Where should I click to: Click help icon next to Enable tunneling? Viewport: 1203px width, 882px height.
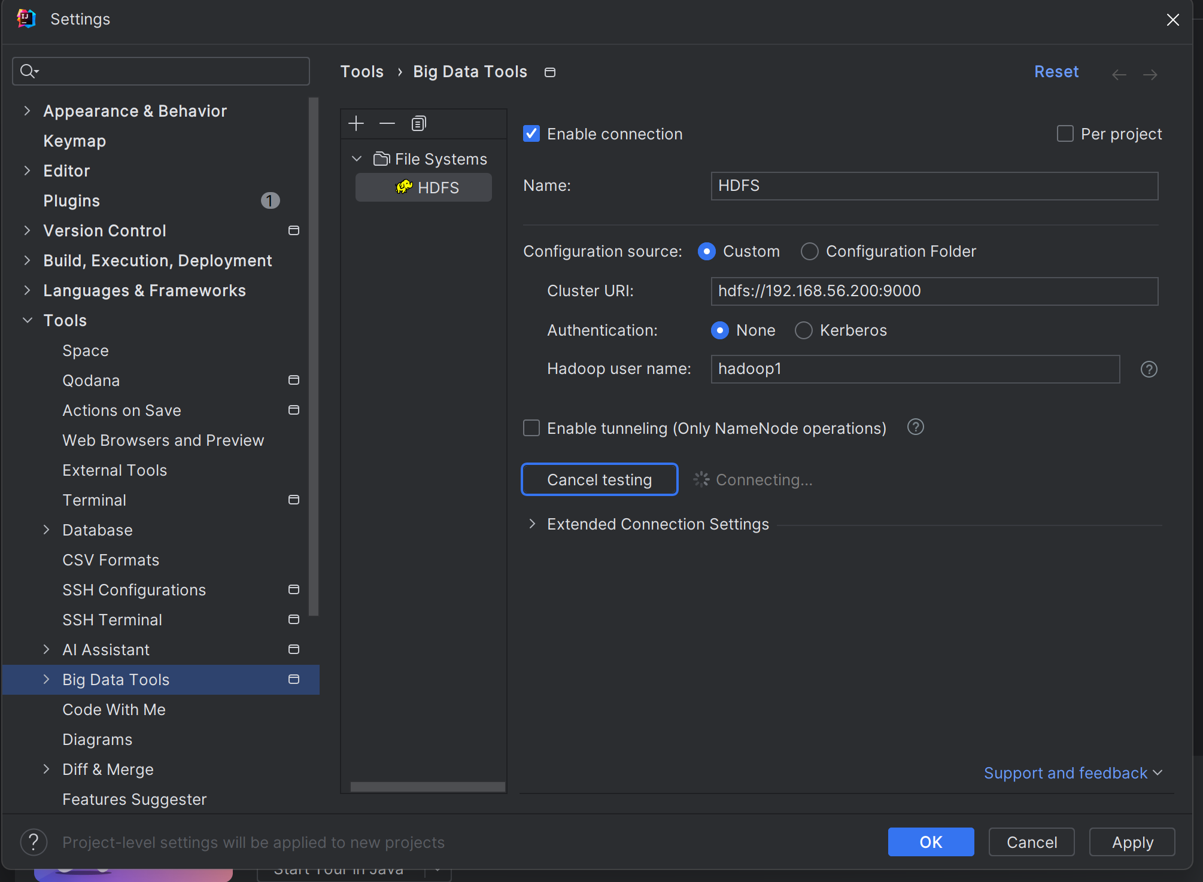point(915,427)
